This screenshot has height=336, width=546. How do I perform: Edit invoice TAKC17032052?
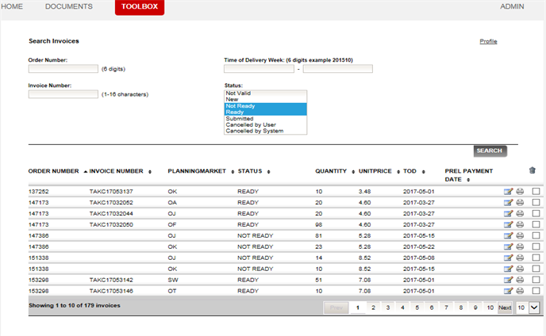point(508,203)
